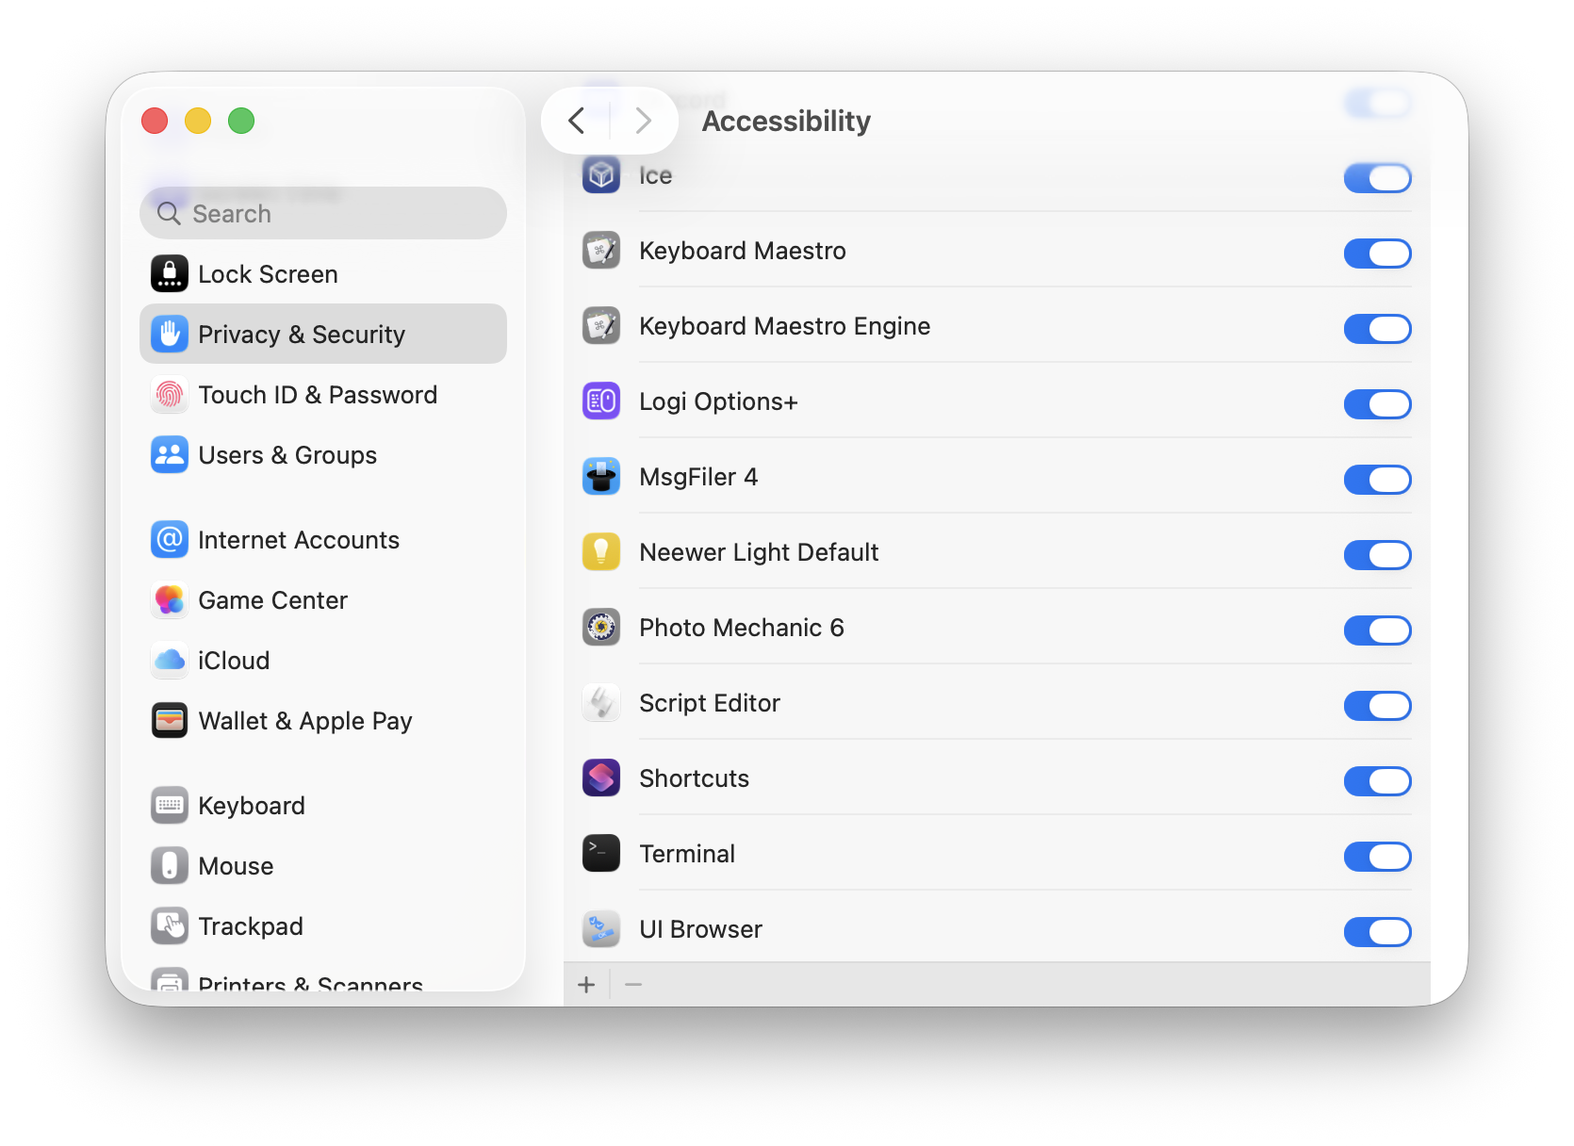Click the Keyboard Maestro Engine icon
This screenshot has height=1146, width=1574.
click(600, 326)
